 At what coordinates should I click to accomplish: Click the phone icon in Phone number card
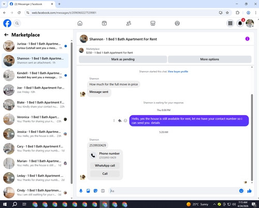coord(93,155)
